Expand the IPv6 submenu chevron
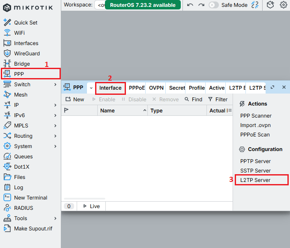This screenshot has width=290, height=248. (55, 115)
